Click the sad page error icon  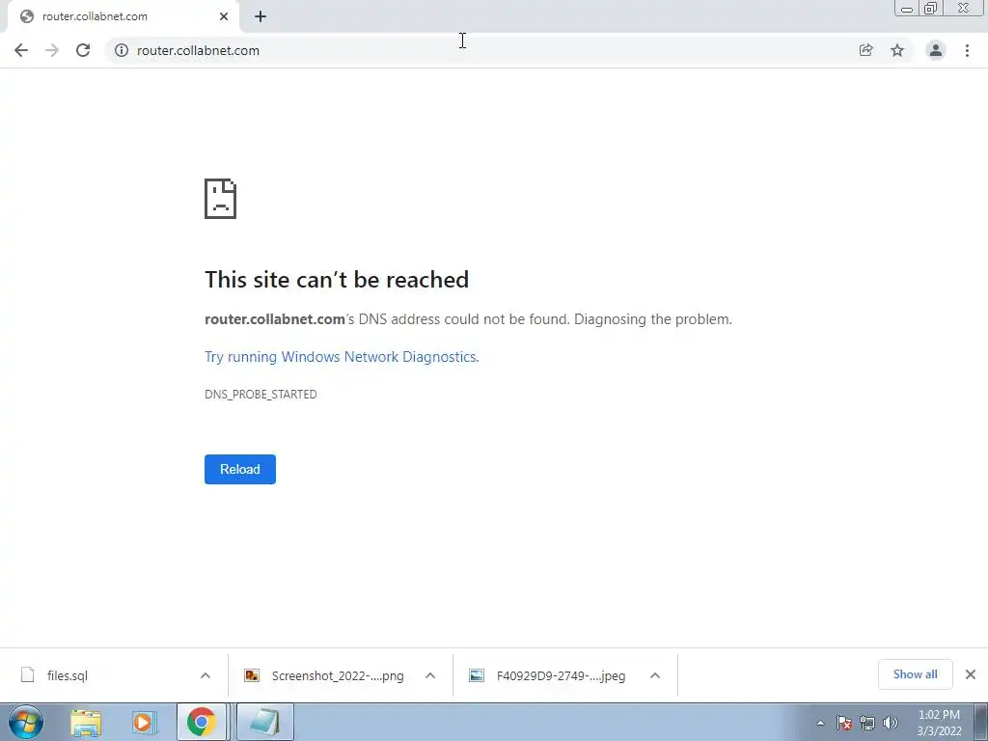click(221, 199)
